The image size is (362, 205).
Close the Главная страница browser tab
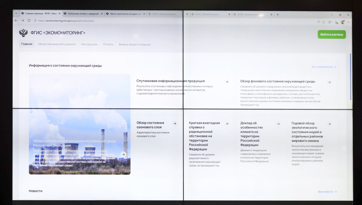click(x=59, y=14)
